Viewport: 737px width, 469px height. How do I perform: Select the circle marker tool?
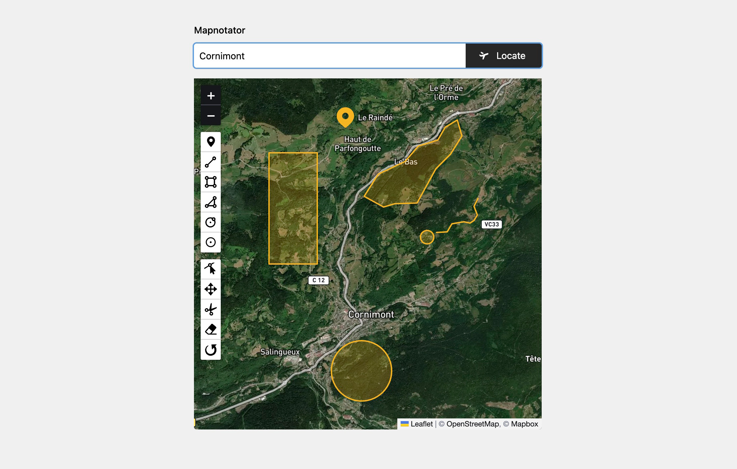pyautogui.click(x=211, y=242)
